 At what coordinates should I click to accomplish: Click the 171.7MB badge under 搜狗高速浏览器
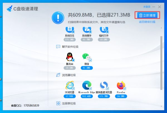coord(104,96)
